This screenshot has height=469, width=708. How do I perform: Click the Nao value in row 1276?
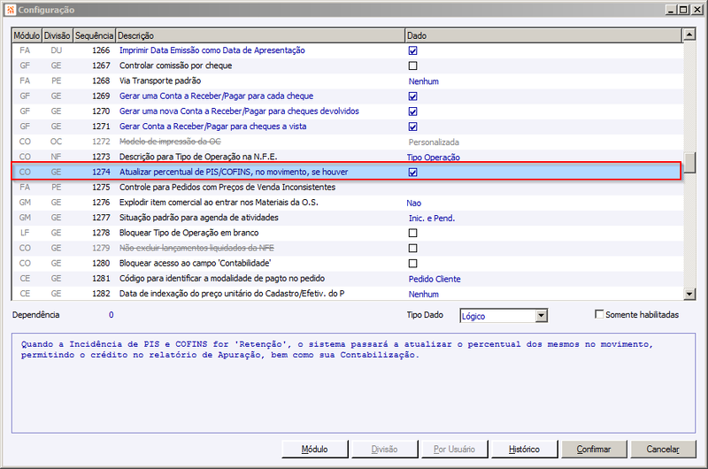[x=413, y=204]
